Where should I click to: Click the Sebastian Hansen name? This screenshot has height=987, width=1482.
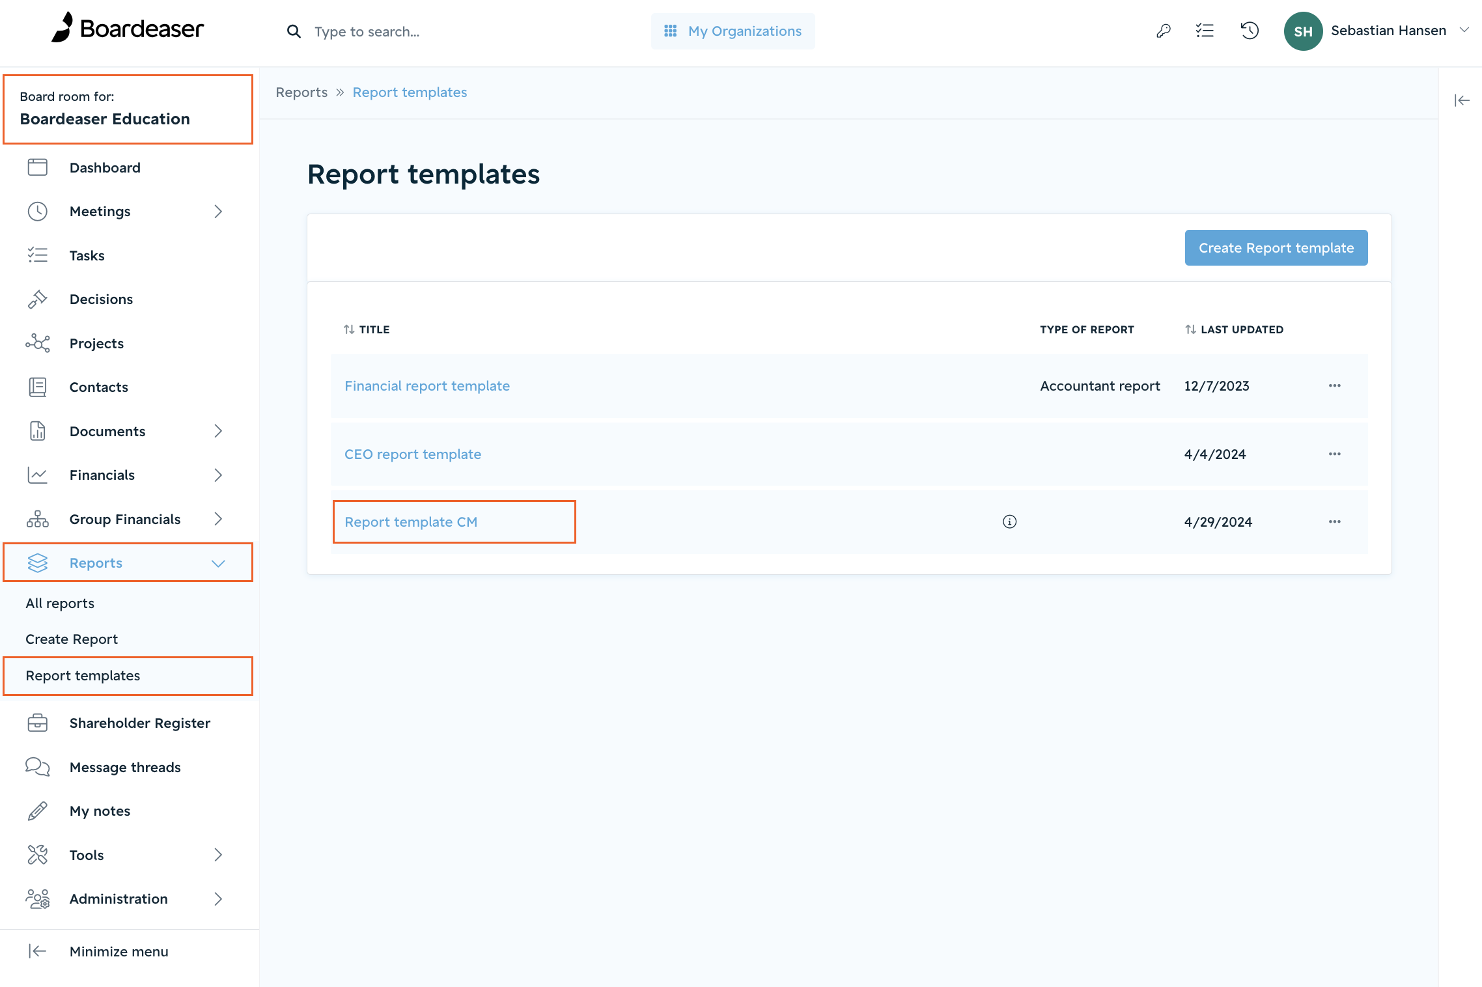point(1388,31)
